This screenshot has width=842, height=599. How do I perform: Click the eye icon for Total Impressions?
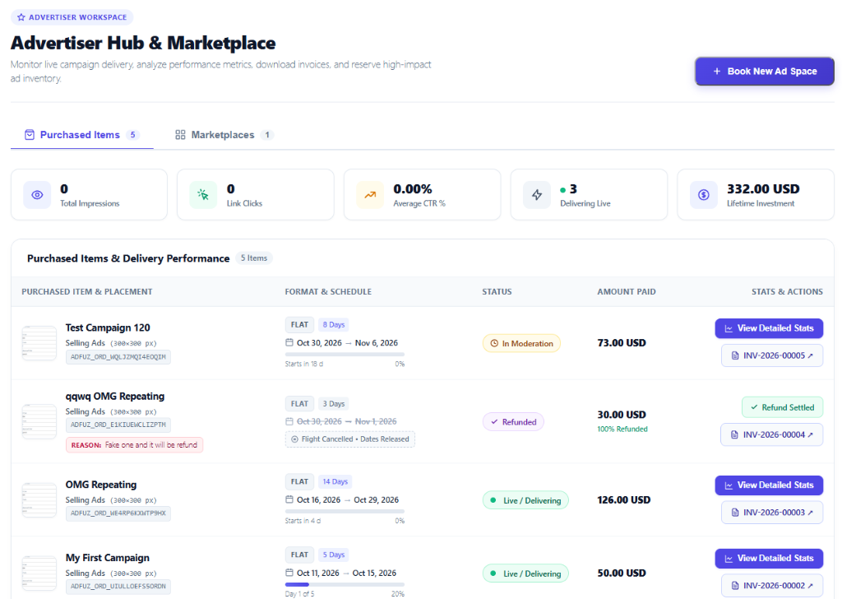pos(37,194)
